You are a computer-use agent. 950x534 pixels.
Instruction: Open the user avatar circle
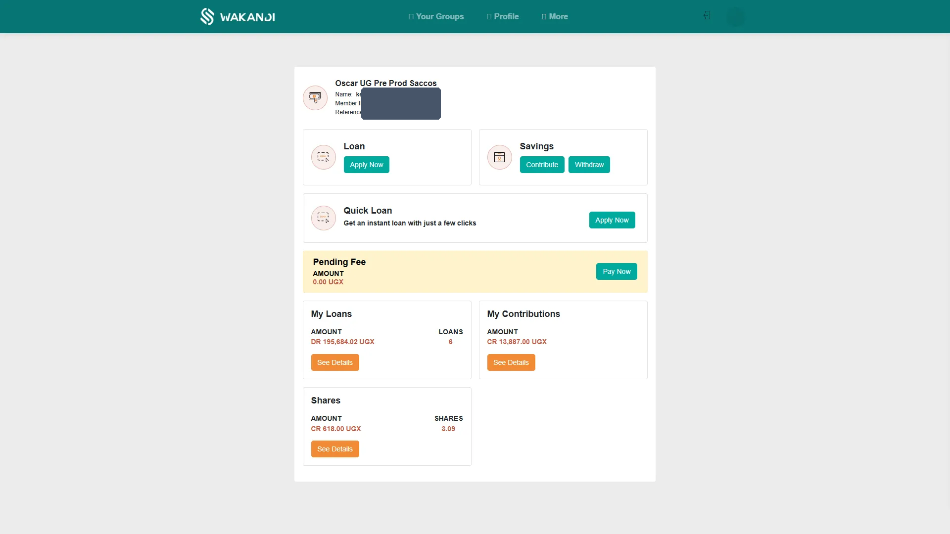(x=735, y=16)
